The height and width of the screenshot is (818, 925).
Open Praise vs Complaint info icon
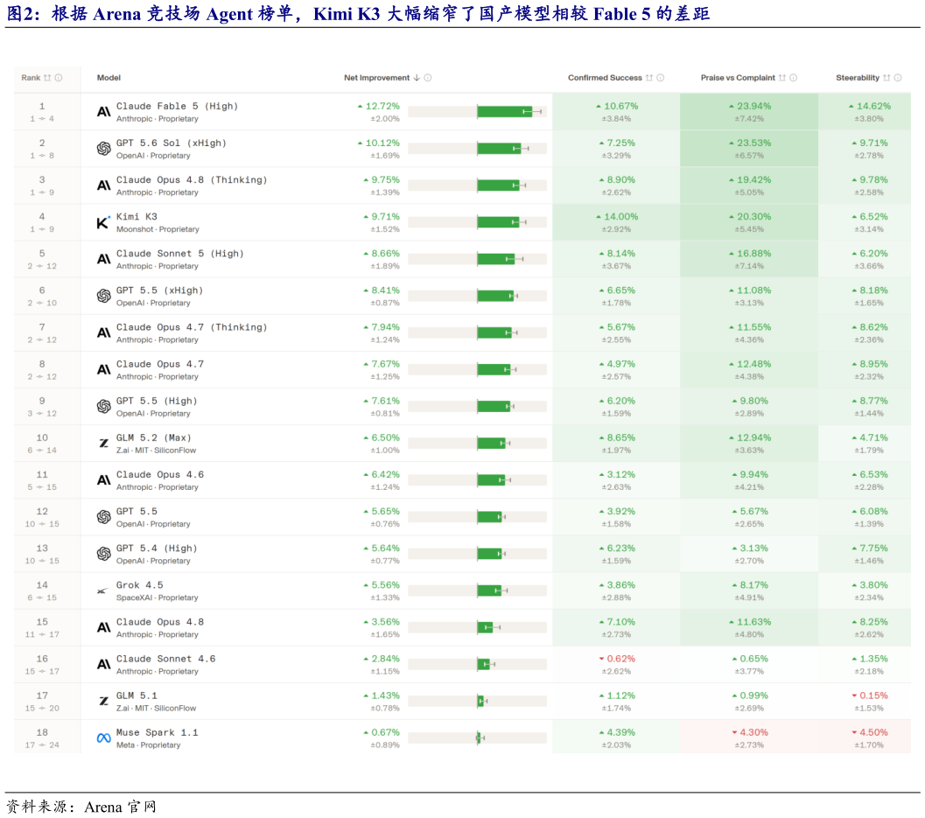794,78
